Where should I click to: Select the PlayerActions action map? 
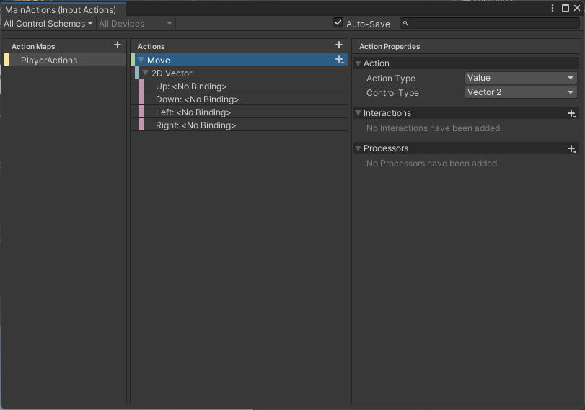[x=66, y=60]
